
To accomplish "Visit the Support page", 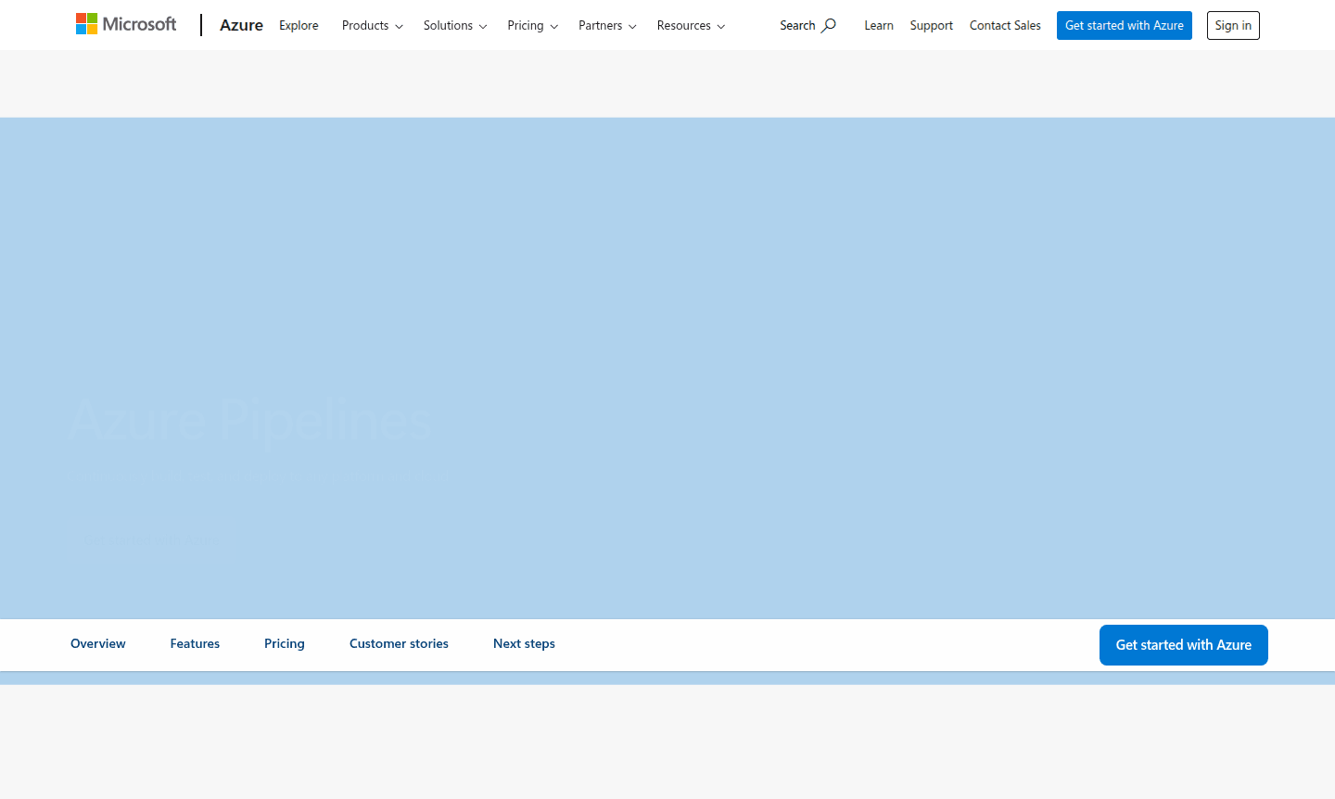I will (x=931, y=25).
